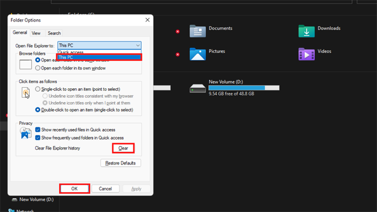Click Cancel in Folder Options
This screenshot has height=212, width=377.
pos(106,189)
